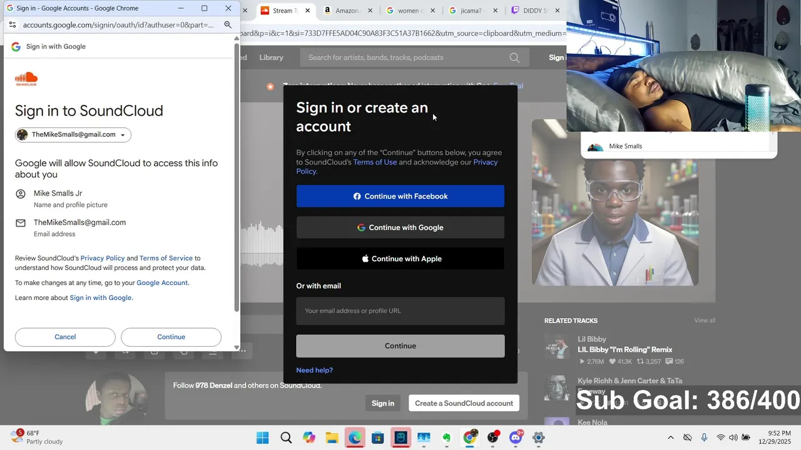Click Continue with Google button

(x=400, y=227)
